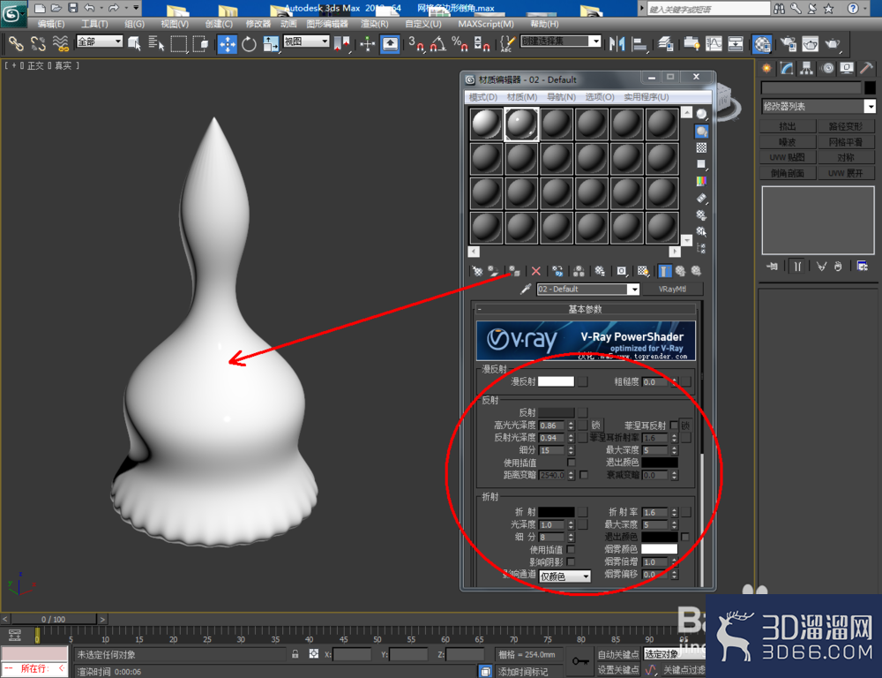
Task: Activate the Select and Move tool
Action: tap(227, 44)
